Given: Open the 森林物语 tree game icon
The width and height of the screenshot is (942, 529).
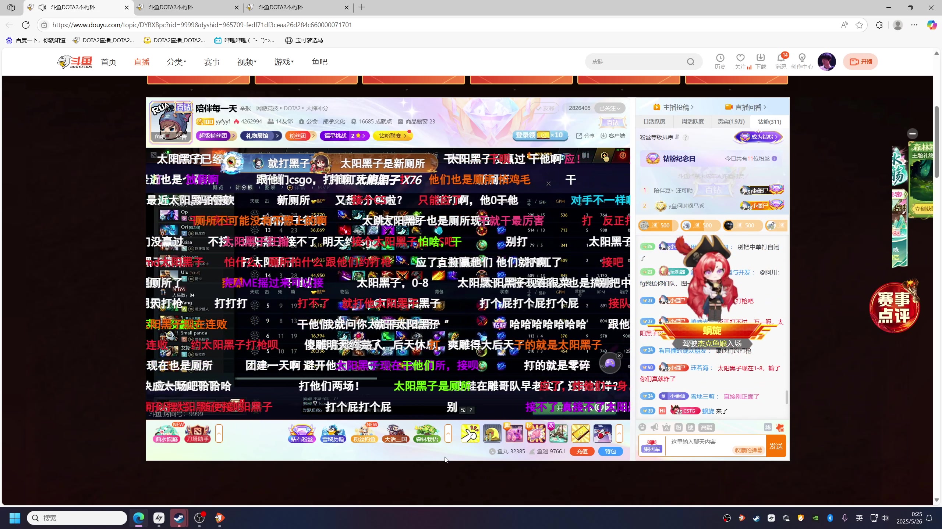Looking at the screenshot, I should coord(427,434).
